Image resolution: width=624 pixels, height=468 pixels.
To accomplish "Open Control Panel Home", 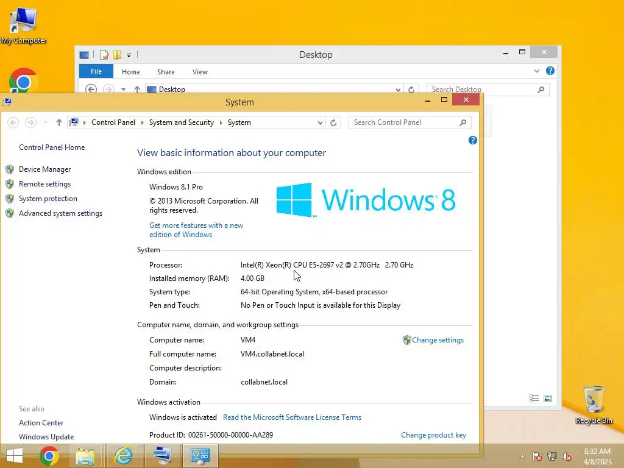I will pyautogui.click(x=52, y=147).
